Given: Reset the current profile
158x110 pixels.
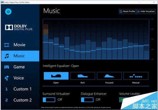Looking at the screenshot, I should 127,12.
